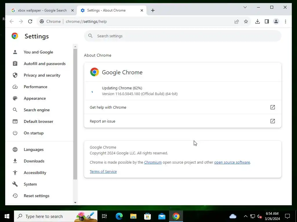Close the Settings About Chrome tab
This screenshot has width=297, height=222.
[x=142, y=10]
